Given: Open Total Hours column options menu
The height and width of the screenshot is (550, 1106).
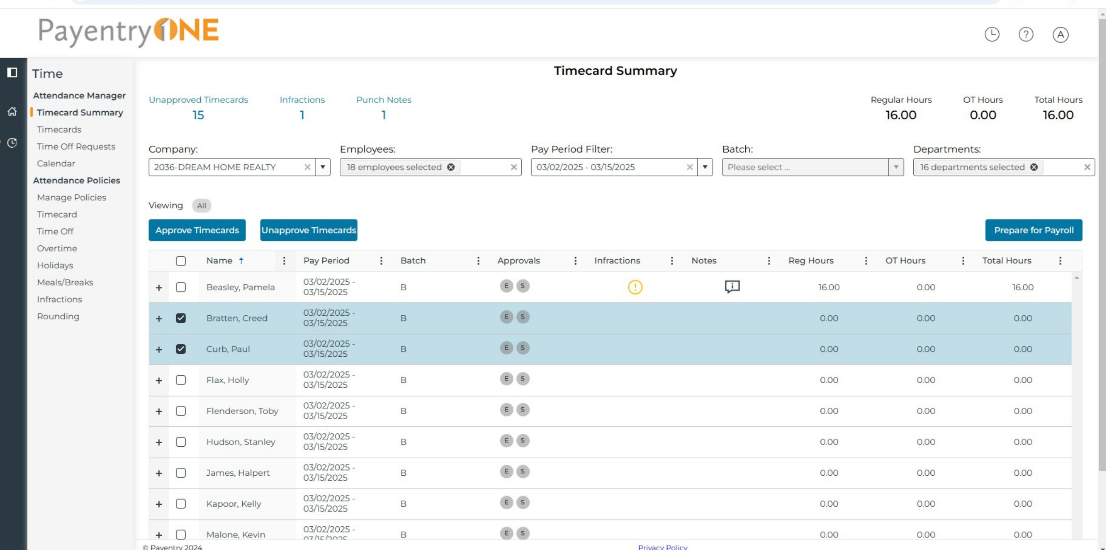Looking at the screenshot, I should 1060,261.
